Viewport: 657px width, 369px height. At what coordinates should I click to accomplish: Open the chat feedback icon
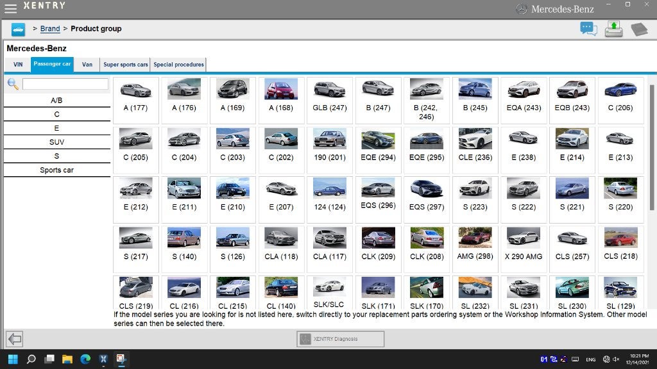pos(588,29)
